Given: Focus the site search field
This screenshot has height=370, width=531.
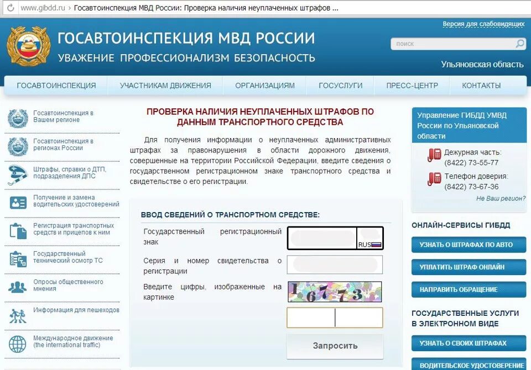Looking at the screenshot, I should click(x=452, y=44).
